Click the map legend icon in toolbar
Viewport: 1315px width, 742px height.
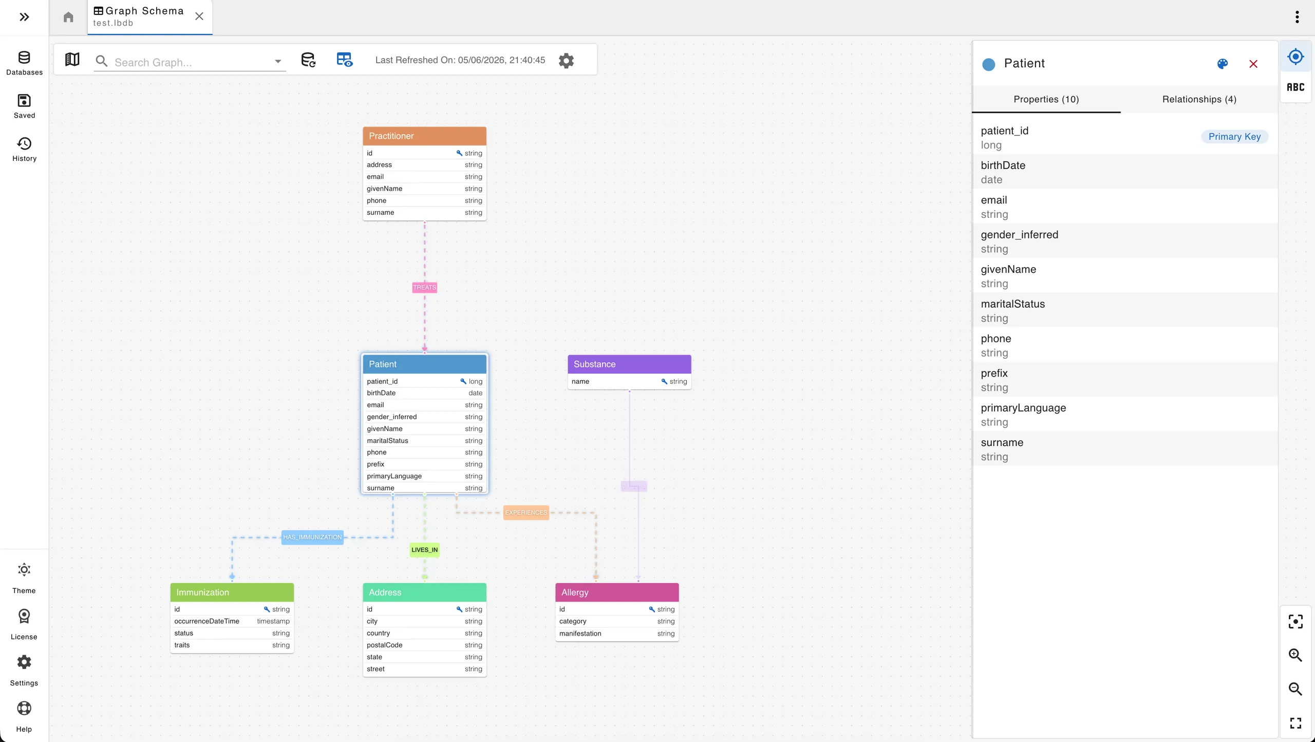(72, 60)
